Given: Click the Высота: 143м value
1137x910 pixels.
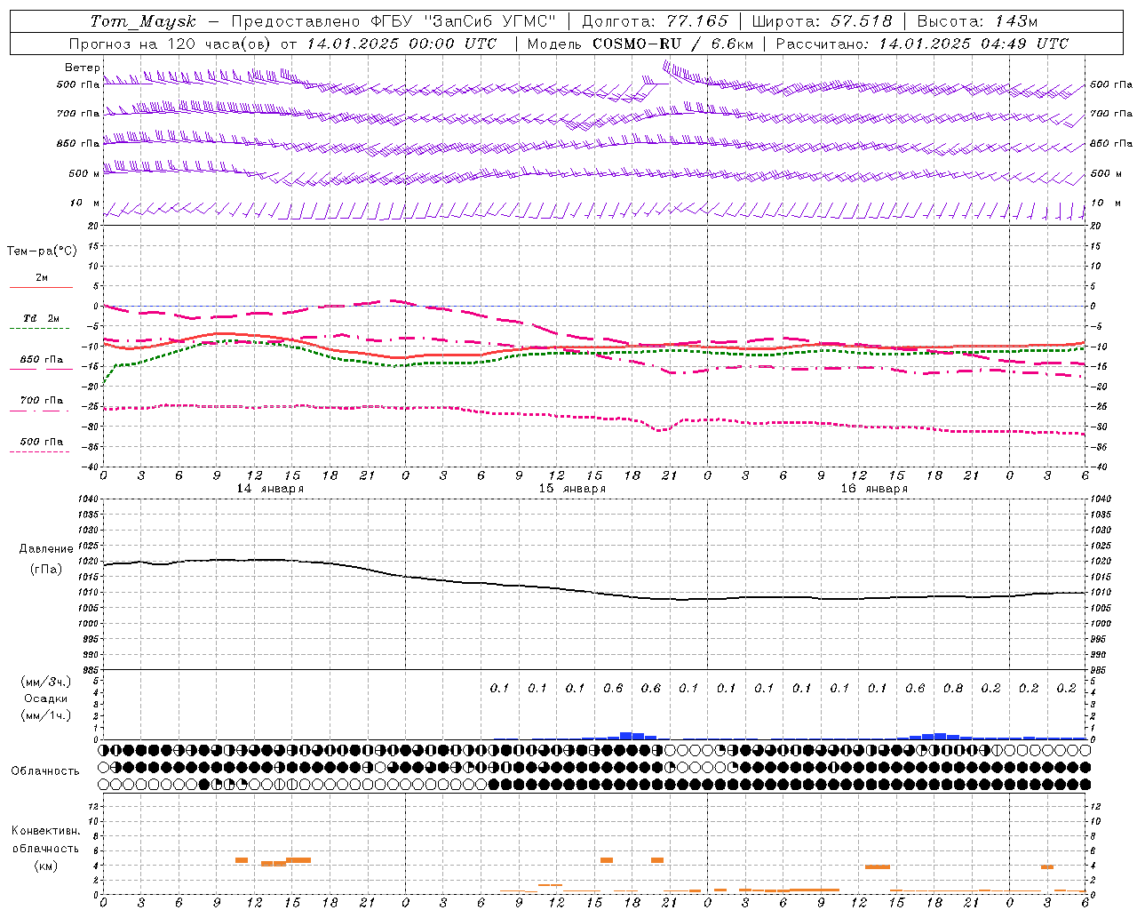Looking at the screenshot, I should tap(977, 21).
